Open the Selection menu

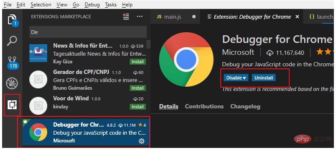coord(41,5)
